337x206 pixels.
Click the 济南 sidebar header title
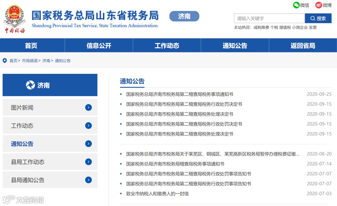43,85
